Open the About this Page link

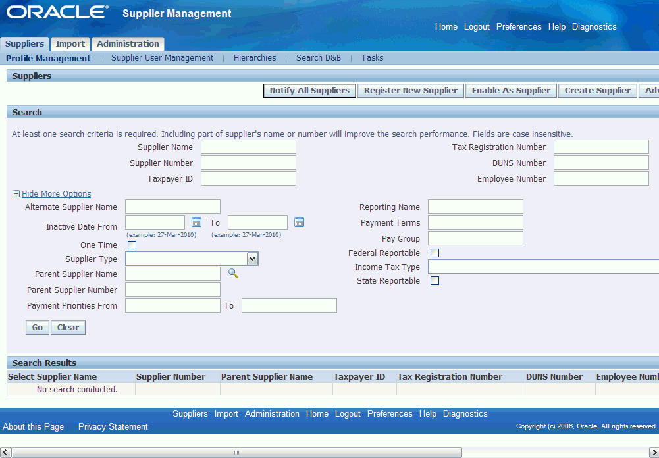(33, 426)
